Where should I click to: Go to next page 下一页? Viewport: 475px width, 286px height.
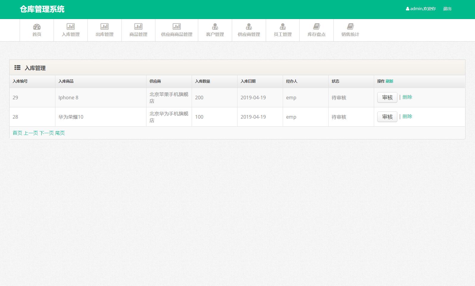tap(47, 133)
